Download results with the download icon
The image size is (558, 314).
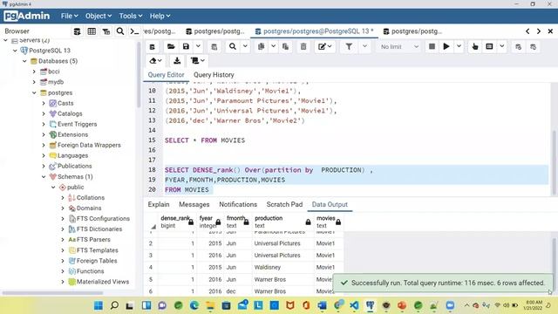[x=177, y=61]
